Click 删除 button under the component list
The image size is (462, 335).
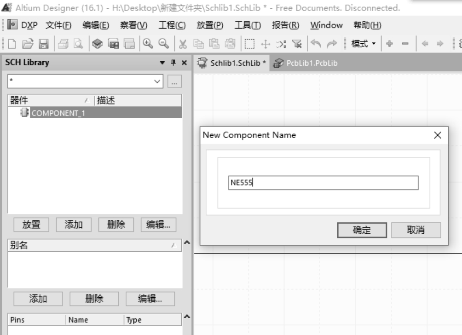tap(116, 225)
